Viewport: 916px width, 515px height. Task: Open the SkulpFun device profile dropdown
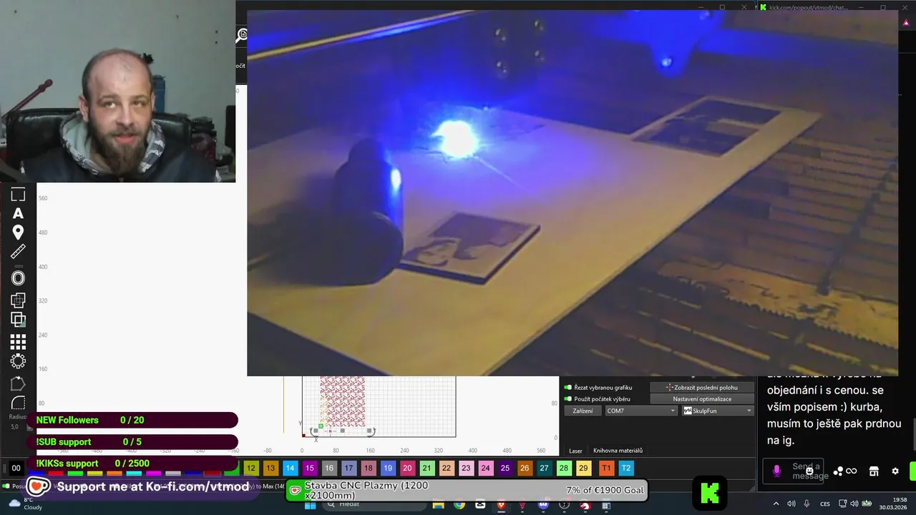point(717,411)
